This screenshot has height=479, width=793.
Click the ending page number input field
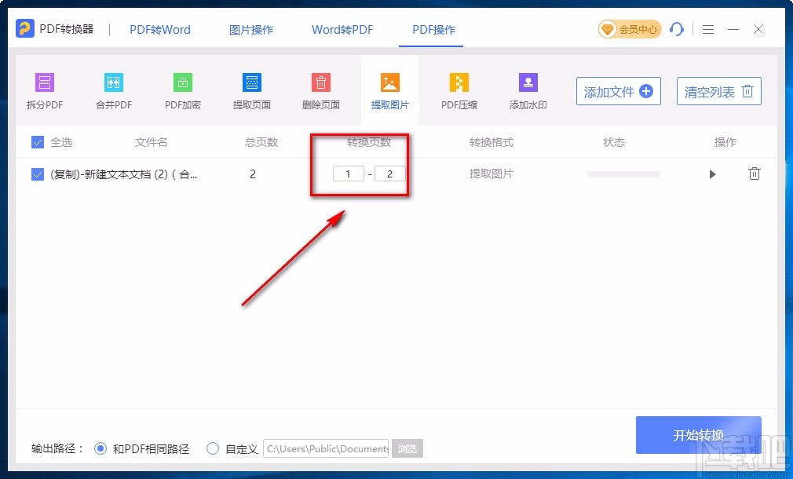click(390, 174)
